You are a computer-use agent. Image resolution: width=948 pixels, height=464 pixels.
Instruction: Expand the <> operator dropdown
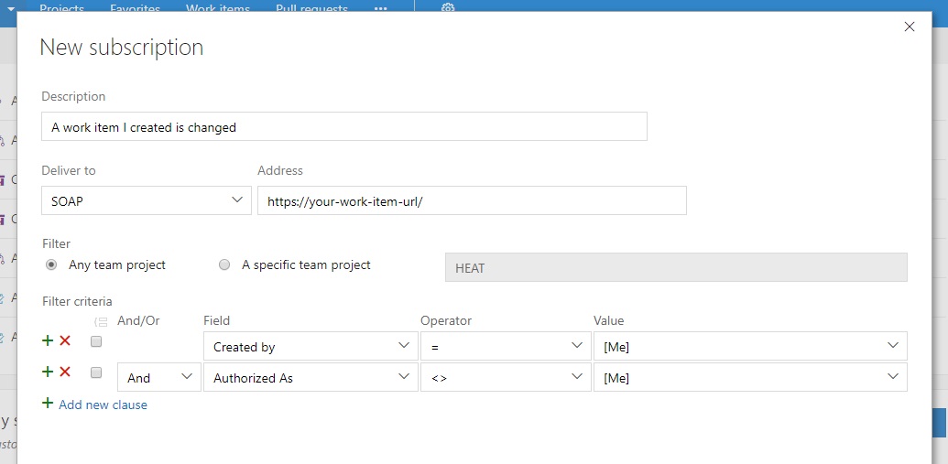click(x=504, y=377)
